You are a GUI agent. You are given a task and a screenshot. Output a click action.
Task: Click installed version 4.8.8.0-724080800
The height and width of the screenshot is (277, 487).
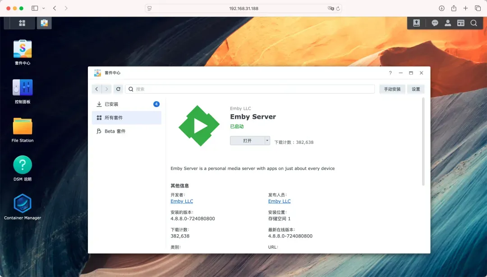[193, 219]
